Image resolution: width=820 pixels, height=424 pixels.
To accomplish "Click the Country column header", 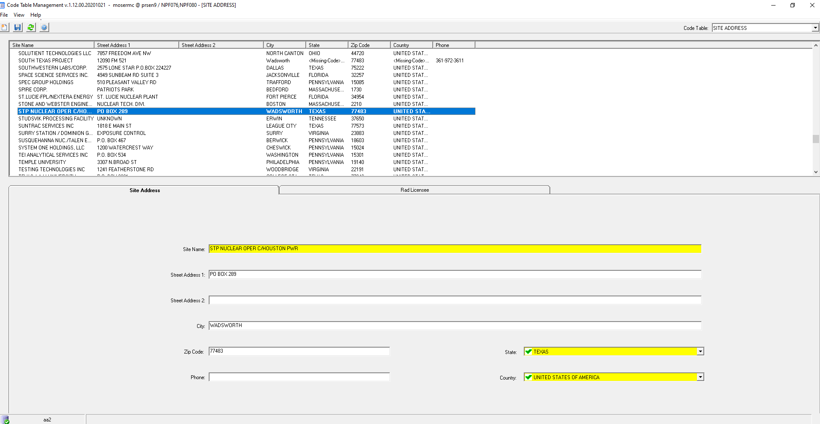I will (x=412, y=45).
